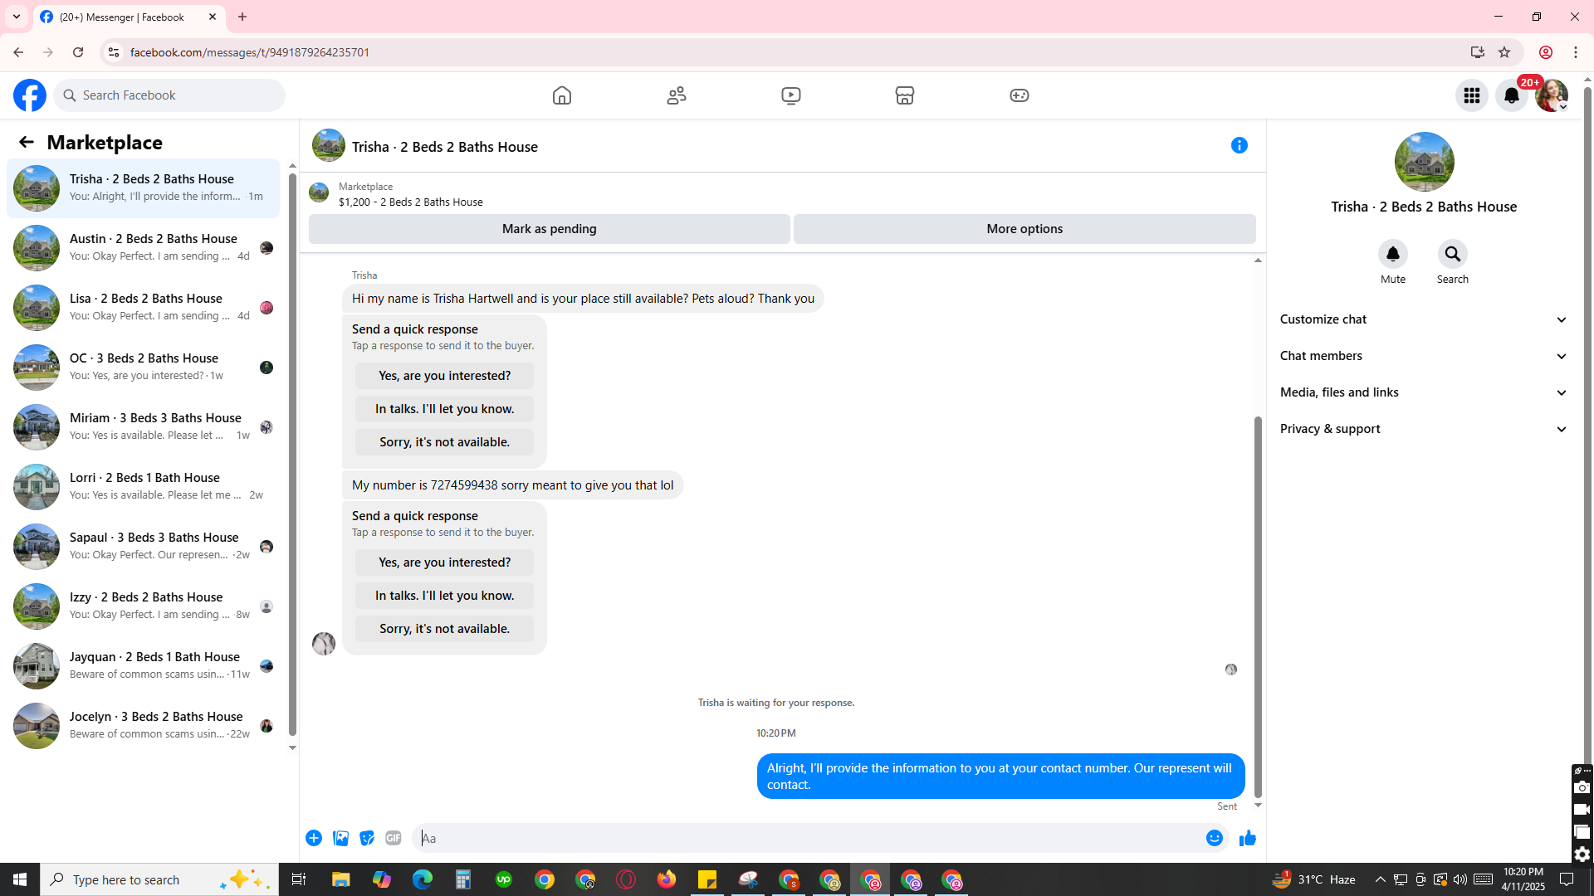Open Sticky Notes from the taskbar

point(707,879)
